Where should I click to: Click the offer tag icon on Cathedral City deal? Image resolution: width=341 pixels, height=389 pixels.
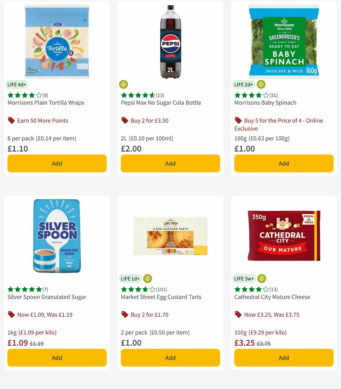(238, 315)
